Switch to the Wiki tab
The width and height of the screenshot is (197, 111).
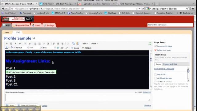(x=6, y=25)
